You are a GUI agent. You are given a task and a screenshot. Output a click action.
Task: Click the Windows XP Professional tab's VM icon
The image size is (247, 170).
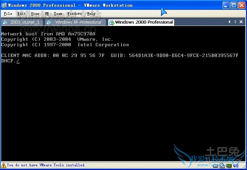(49, 23)
